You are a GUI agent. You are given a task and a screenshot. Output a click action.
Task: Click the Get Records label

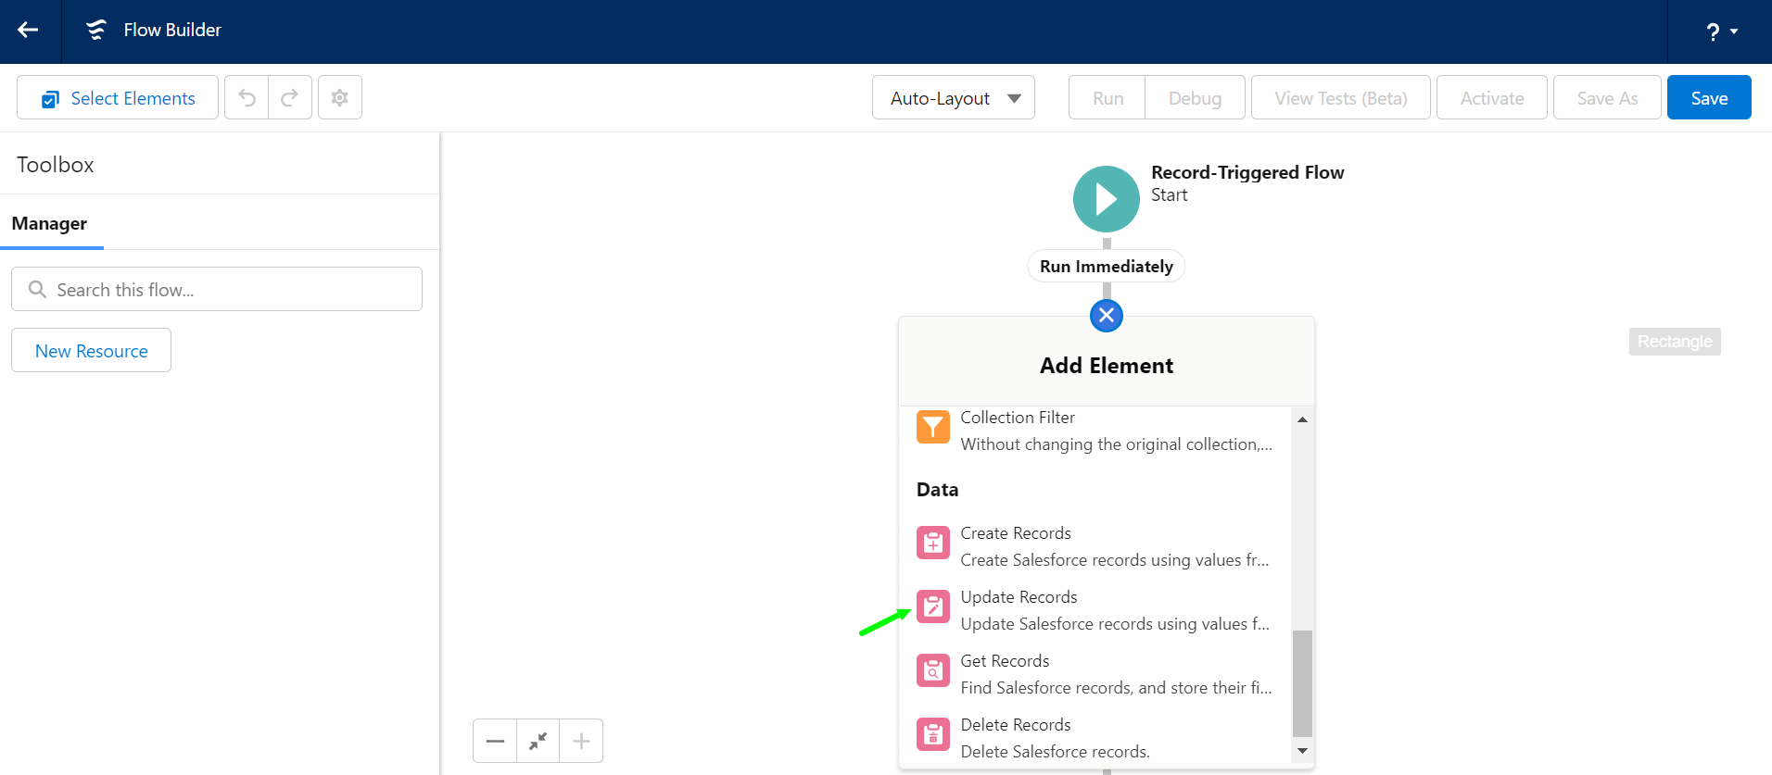[1005, 661]
